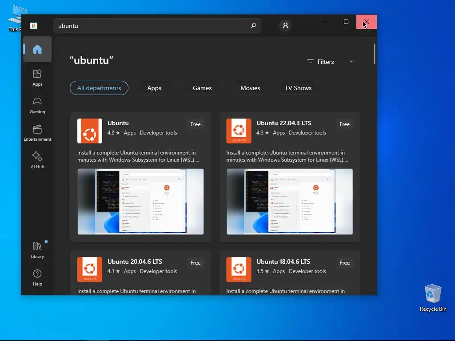Click the 4.5 star rating of Ubuntu 18.04.6
The image size is (455, 341).
(263, 271)
